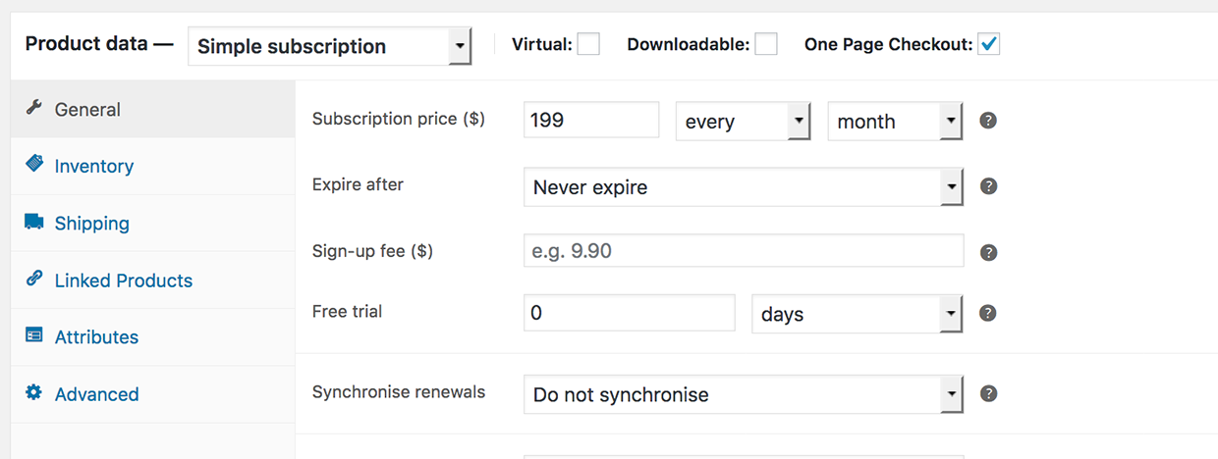Open the Simple subscription product type dropdown
The height and width of the screenshot is (459, 1218).
pos(330,46)
